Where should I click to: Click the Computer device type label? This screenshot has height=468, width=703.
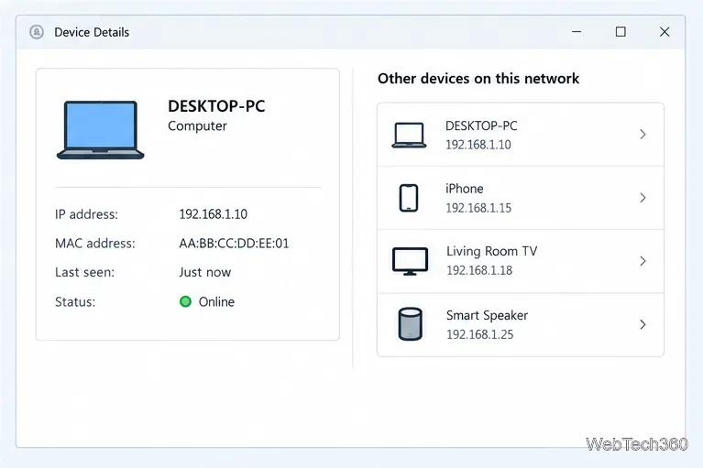pyautogui.click(x=197, y=126)
